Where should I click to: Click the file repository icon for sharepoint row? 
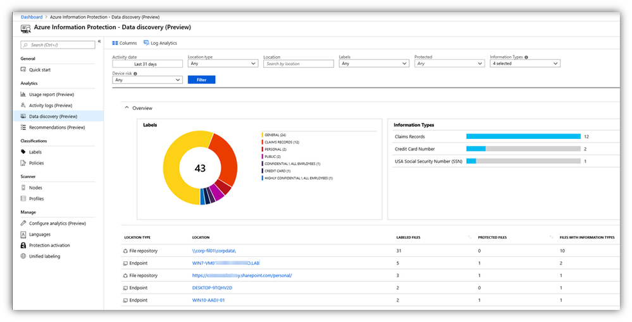125,276
